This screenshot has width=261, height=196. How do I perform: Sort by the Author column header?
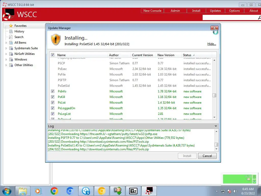(x=119, y=55)
